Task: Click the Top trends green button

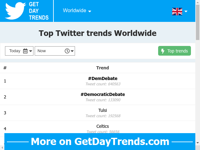Action: coord(174,51)
